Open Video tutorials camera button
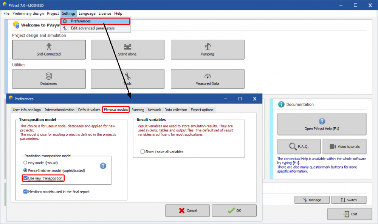The width and height of the screenshot is (378, 224). coord(344,146)
